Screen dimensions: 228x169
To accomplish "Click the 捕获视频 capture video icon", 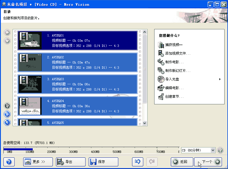I will (161, 45).
